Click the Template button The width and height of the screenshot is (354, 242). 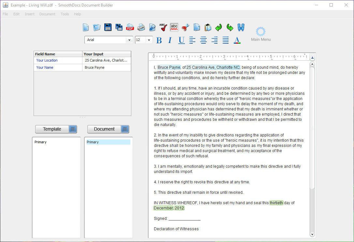coord(52,129)
